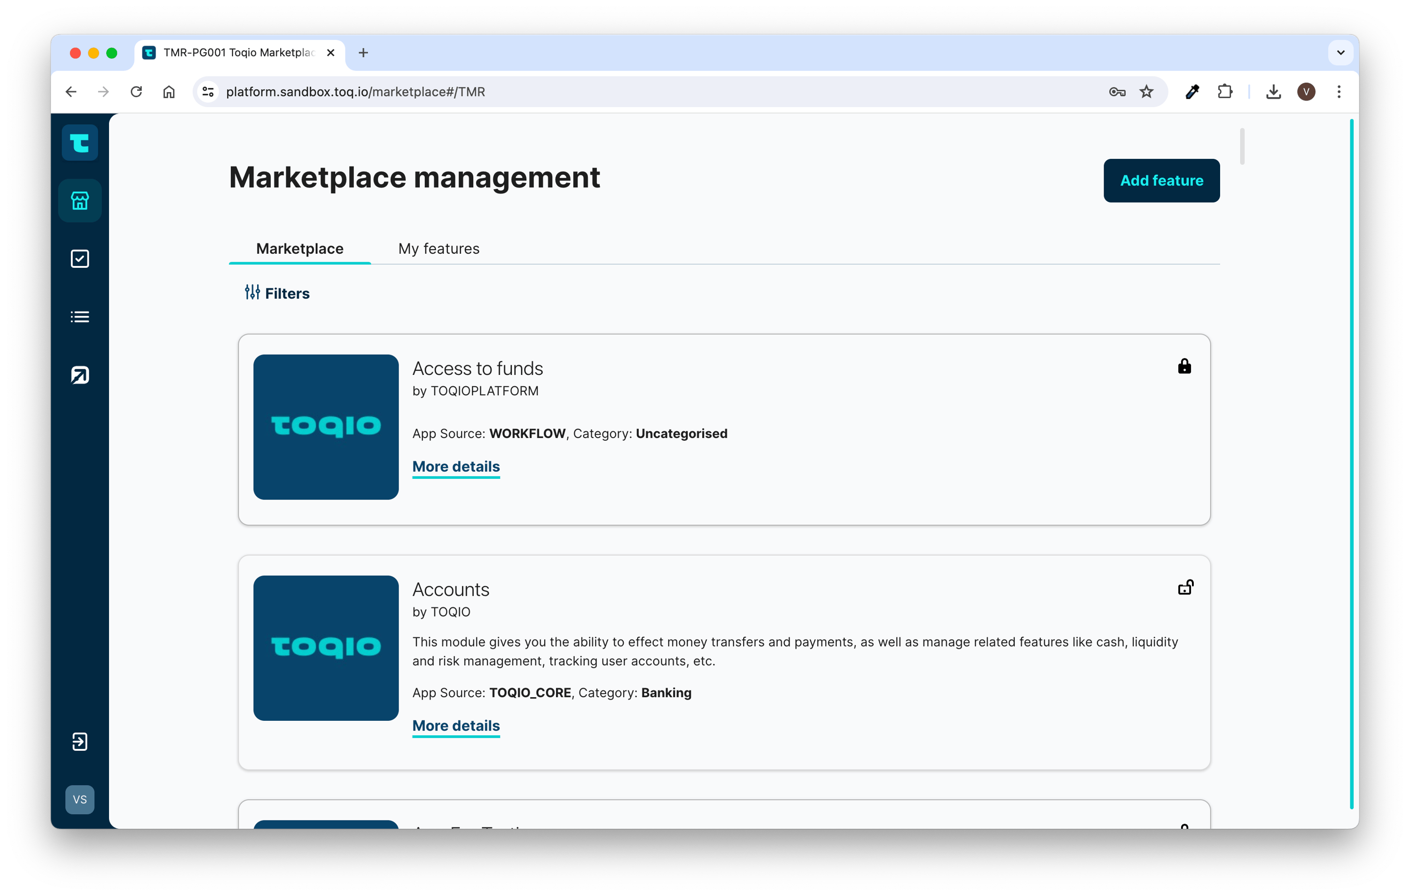The height and width of the screenshot is (896, 1410).
Task: Bookmark this page with star icon
Action: 1146,92
